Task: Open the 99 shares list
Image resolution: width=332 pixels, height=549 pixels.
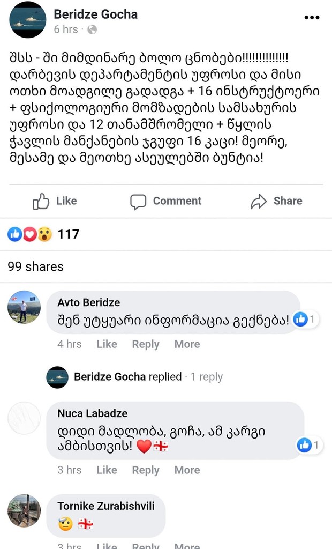Action: pyautogui.click(x=35, y=266)
